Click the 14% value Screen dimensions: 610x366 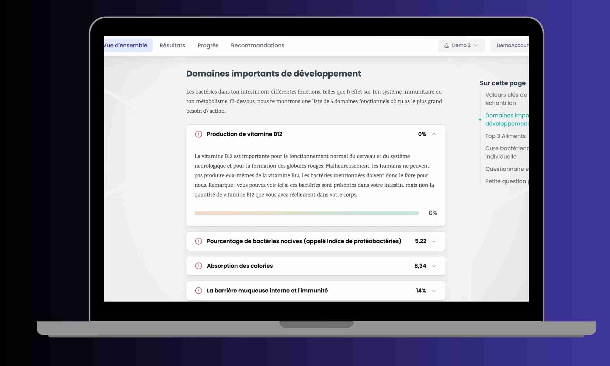pos(421,291)
